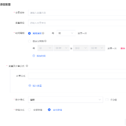Click the 添加时段 link
The width and height of the screenshot is (126, 126).
tap(41, 56)
